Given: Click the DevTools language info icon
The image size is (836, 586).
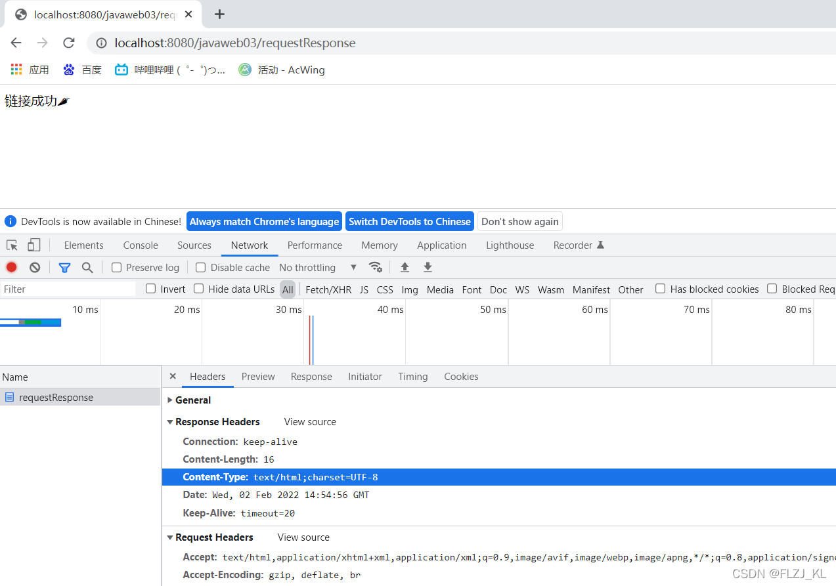Looking at the screenshot, I should [10, 222].
